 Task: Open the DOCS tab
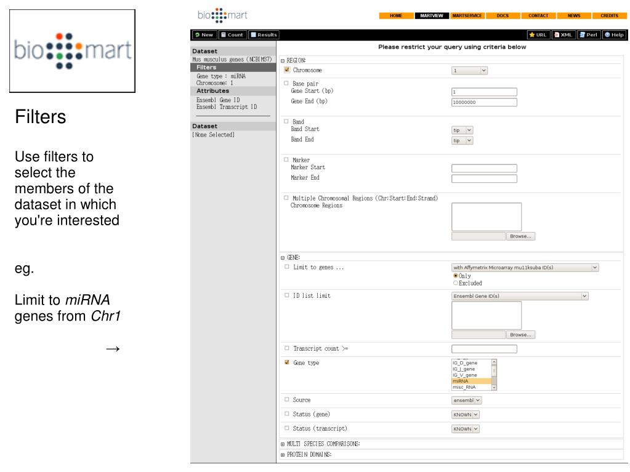(x=503, y=15)
